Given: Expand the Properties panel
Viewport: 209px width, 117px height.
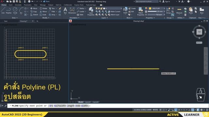Looking at the screenshot, I should coord(150,18).
